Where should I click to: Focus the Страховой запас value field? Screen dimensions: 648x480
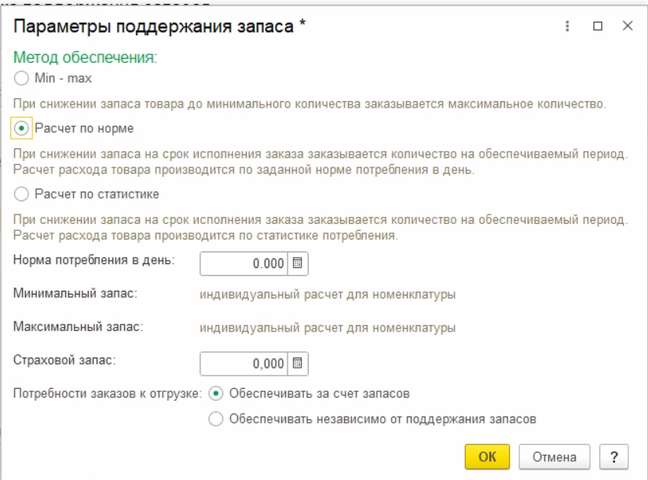245,363
